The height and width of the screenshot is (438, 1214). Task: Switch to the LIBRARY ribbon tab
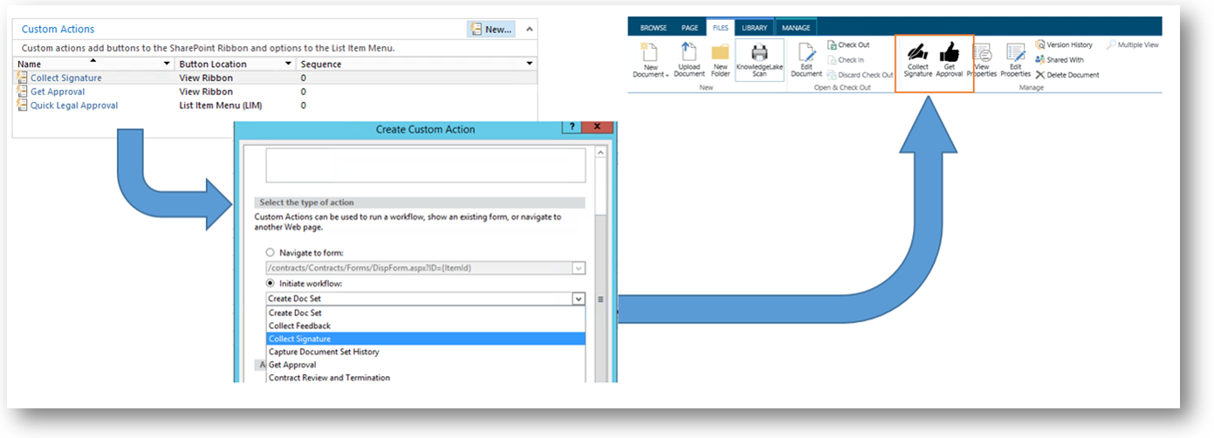[754, 28]
